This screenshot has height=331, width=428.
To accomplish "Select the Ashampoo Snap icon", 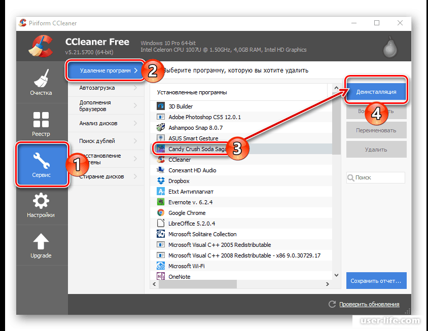I will (161, 127).
